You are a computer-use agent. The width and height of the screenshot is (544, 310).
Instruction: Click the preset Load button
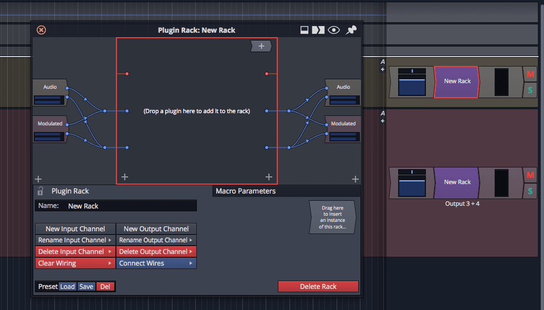pyautogui.click(x=68, y=287)
